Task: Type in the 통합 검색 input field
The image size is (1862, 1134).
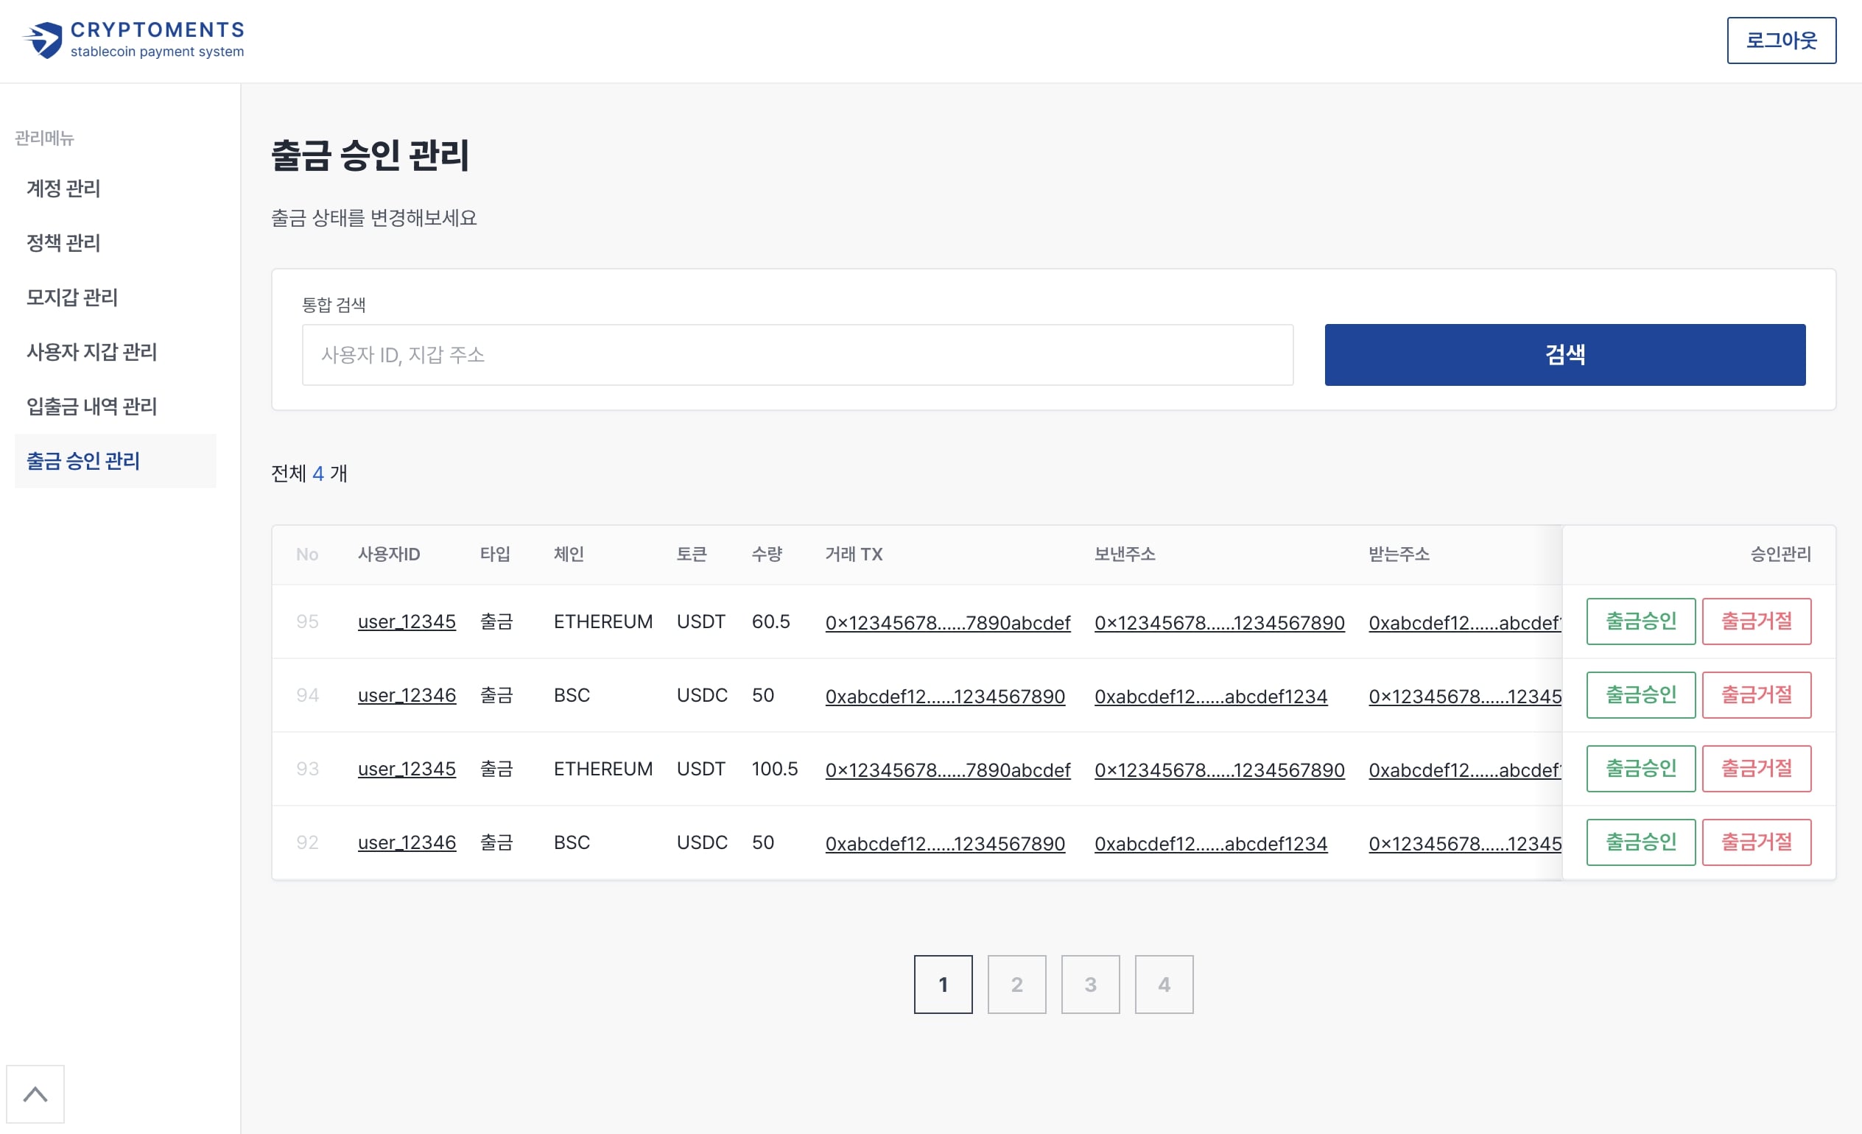Action: coord(796,354)
